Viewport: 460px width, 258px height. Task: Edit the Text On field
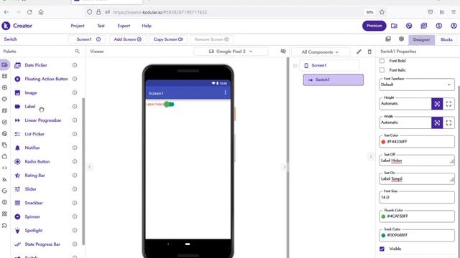tap(417, 178)
